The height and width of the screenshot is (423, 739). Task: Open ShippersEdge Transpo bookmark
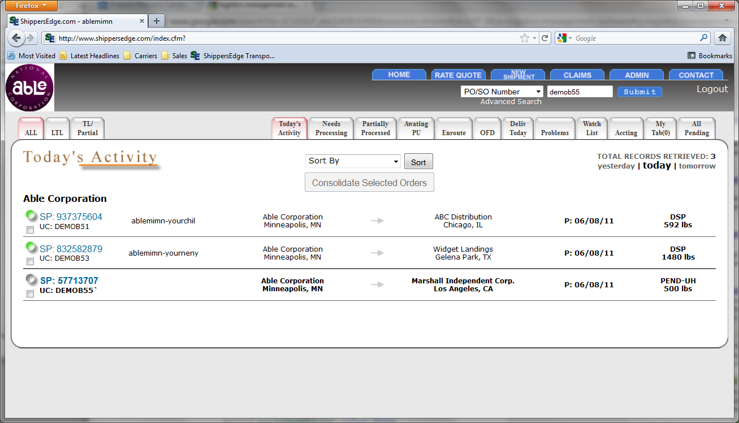(233, 56)
